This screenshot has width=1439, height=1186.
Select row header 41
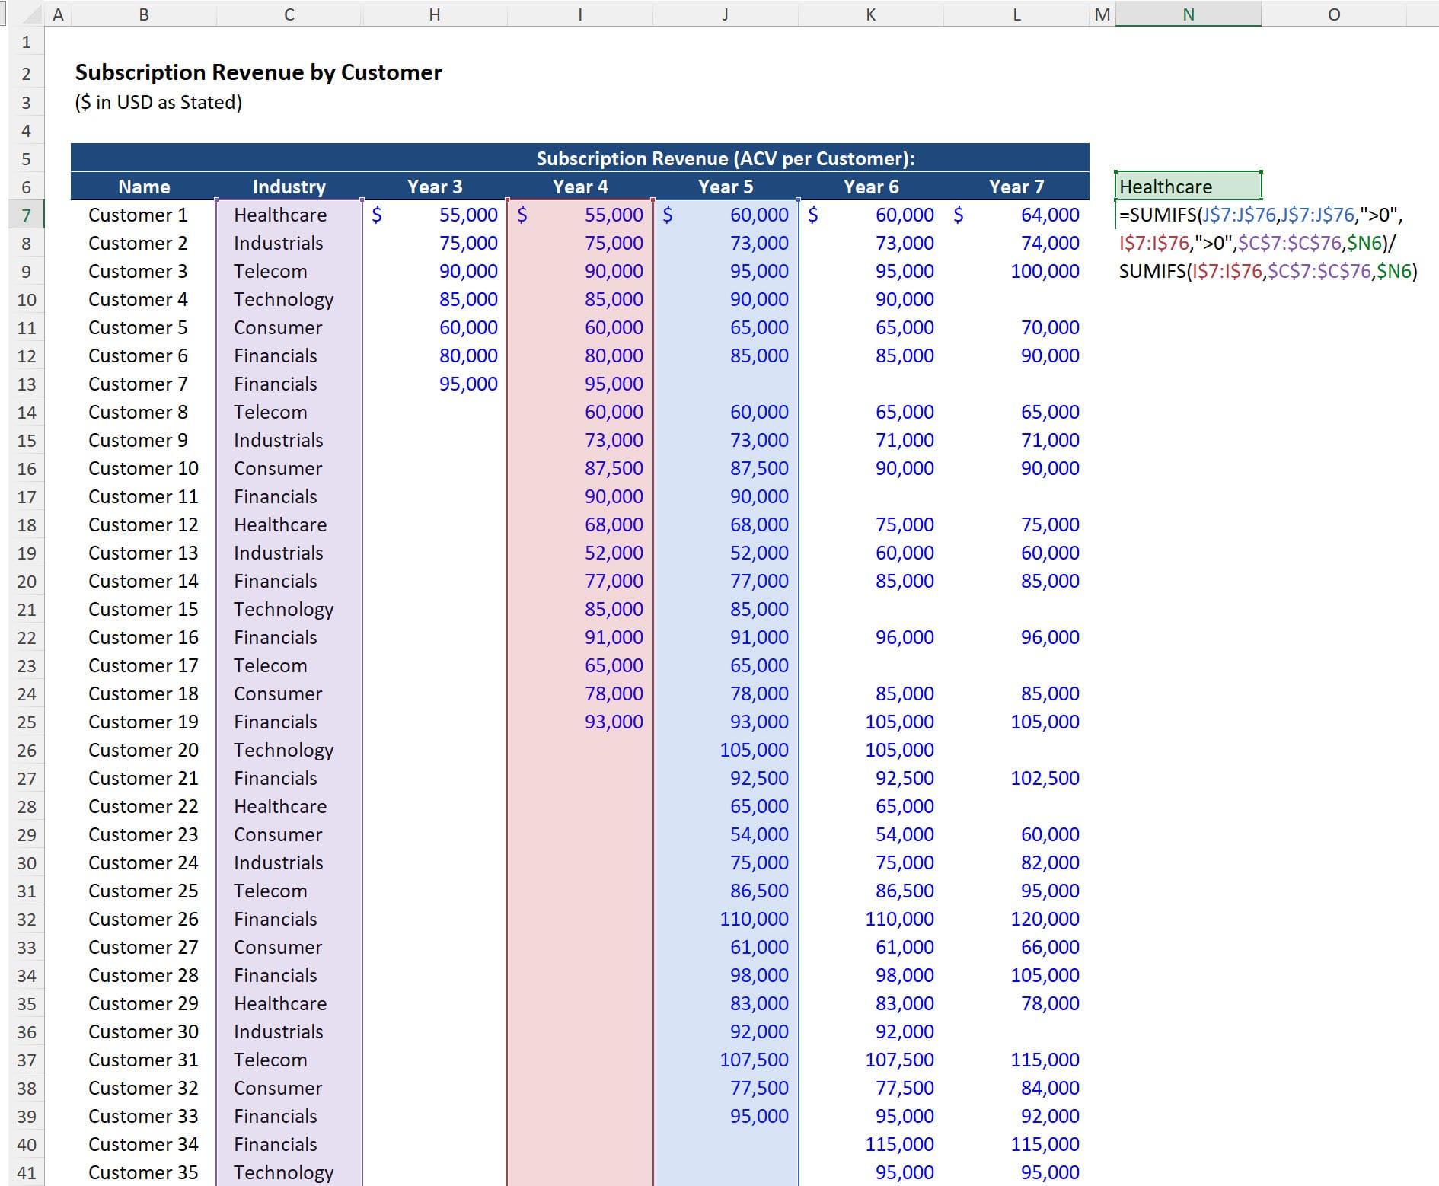pyautogui.click(x=27, y=1173)
